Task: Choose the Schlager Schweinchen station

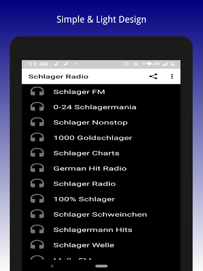Action: pos(101,214)
